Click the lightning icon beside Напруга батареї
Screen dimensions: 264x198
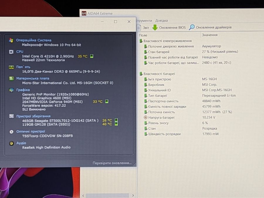[145, 117]
